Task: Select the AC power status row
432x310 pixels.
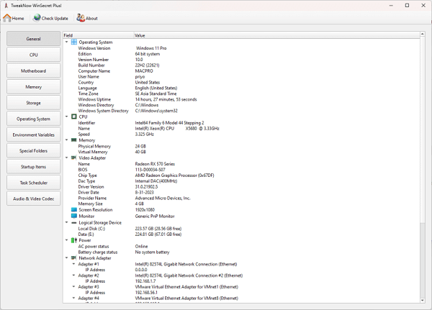Action: [x=241, y=246]
